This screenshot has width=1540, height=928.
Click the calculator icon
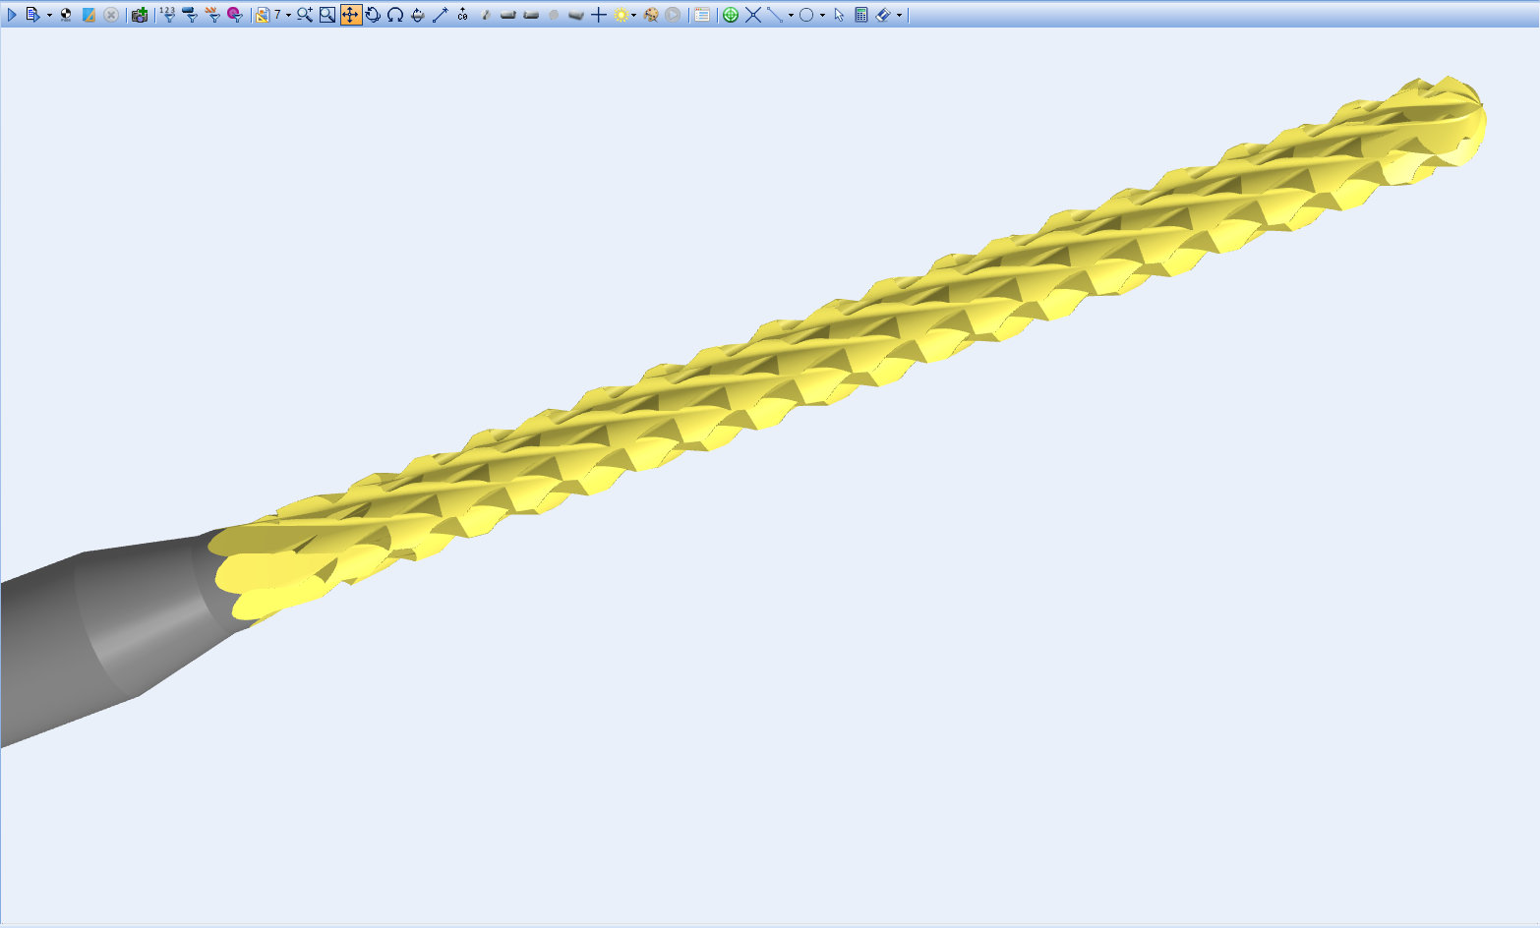point(861,15)
